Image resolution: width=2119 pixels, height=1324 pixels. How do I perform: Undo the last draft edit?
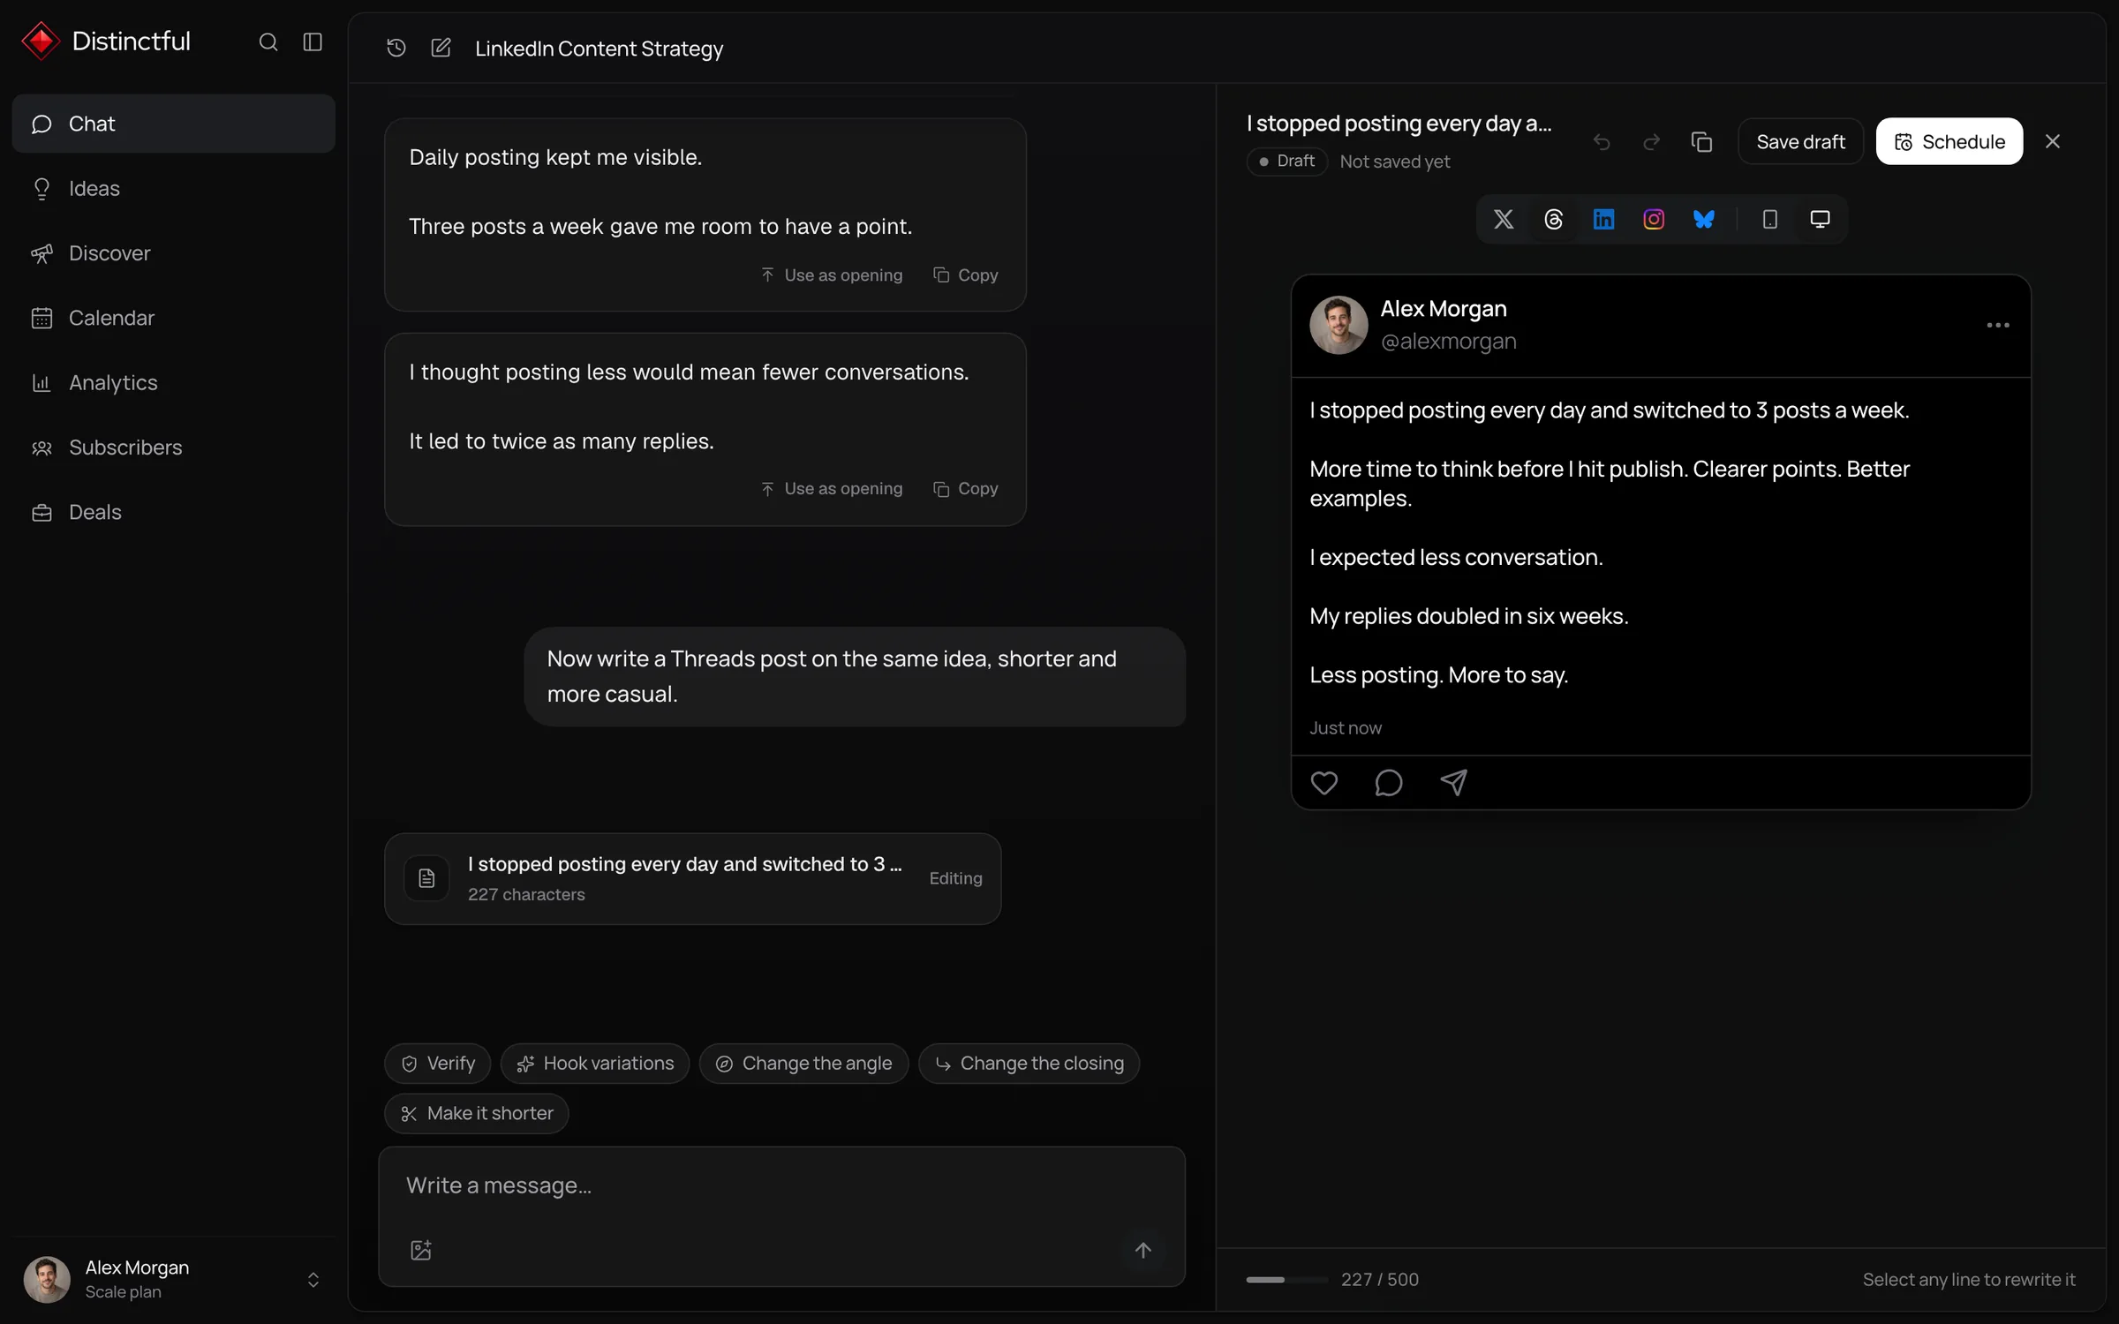coord(1602,141)
